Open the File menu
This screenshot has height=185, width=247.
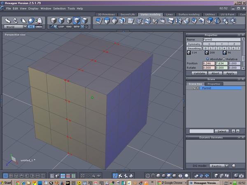(x=9, y=9)
